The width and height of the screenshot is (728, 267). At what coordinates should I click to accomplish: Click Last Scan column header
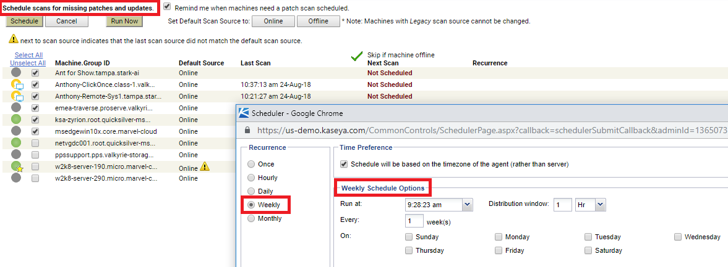point(255,64)
